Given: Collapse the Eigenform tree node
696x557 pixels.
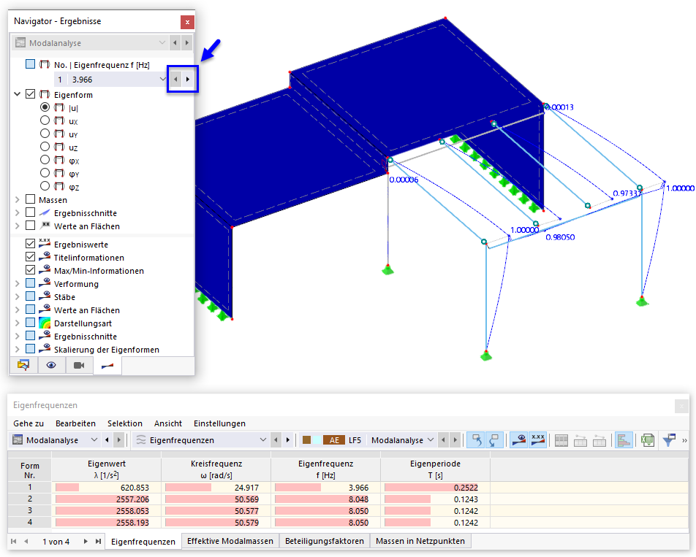Looking at the screenshot, I should 18,94.
